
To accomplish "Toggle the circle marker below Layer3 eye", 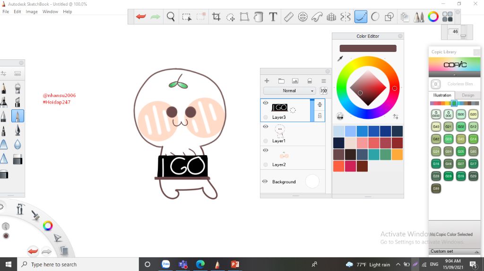I will click(x=266, y=117).
